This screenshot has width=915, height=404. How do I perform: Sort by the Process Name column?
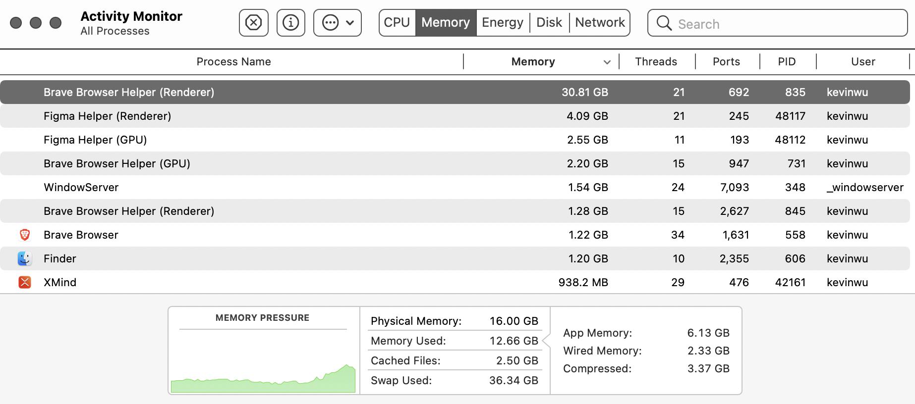pos(233,62)
